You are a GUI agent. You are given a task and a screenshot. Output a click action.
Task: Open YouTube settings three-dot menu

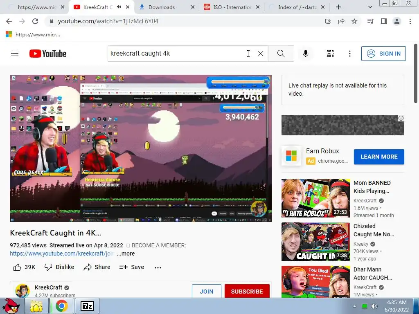coord(350,54)
